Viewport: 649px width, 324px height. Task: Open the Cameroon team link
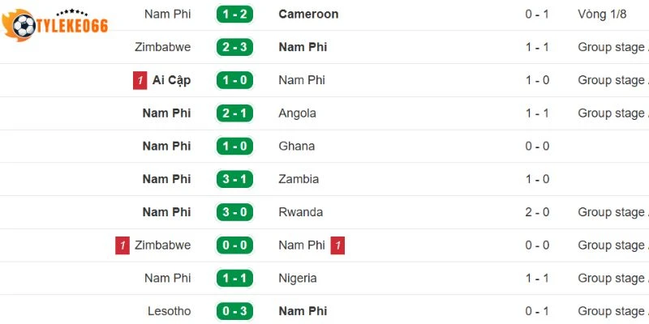(308, 14)
